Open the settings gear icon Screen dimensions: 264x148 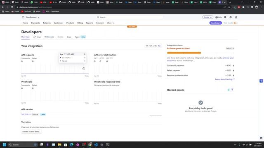click(x=231, y=17)
